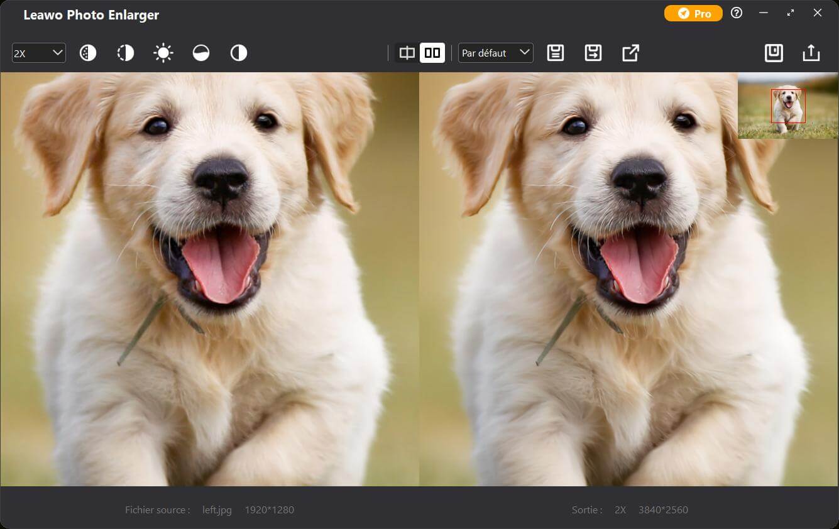This screenshot has height=529, width=839.
Task: Click the half-filled circle exposure icon
Action: click(201, 53)
